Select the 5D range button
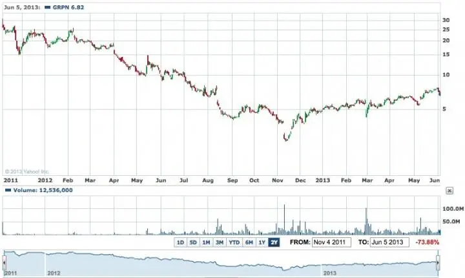This screenshot has height=278, width=465. [x=193, y=242]
